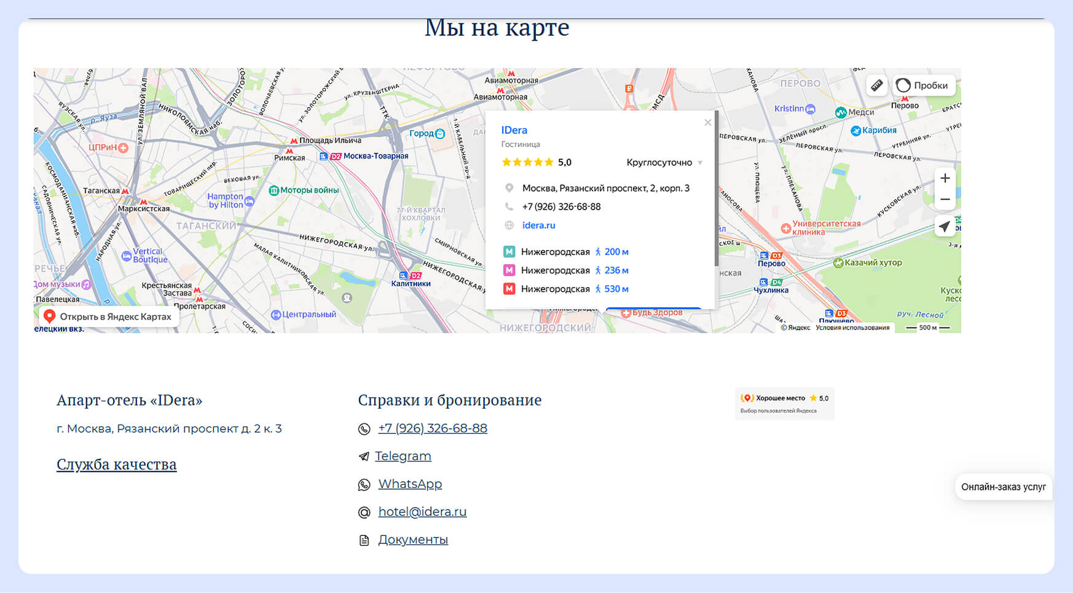Click the Хорошее место Yandex rating badge

point(784,404)
